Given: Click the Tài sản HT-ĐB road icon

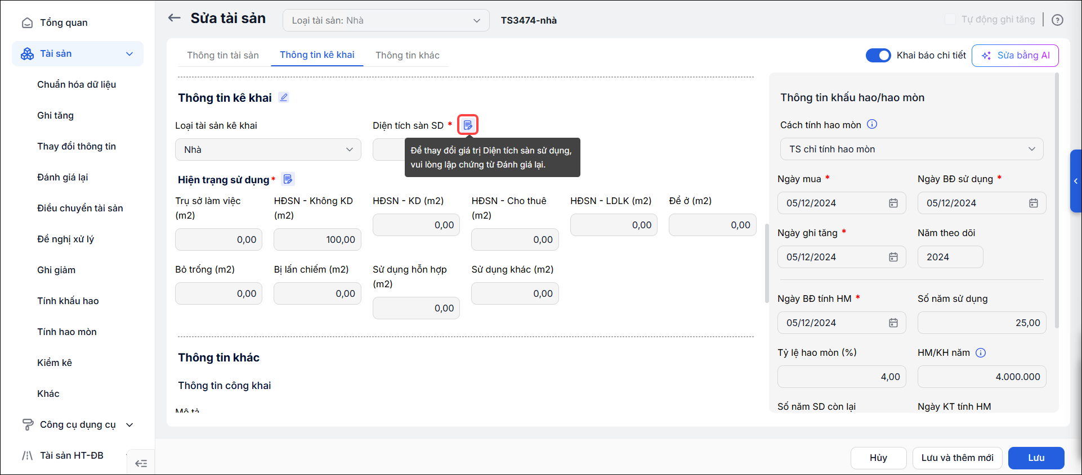Looking at the screenshot, I should (27, 455).
